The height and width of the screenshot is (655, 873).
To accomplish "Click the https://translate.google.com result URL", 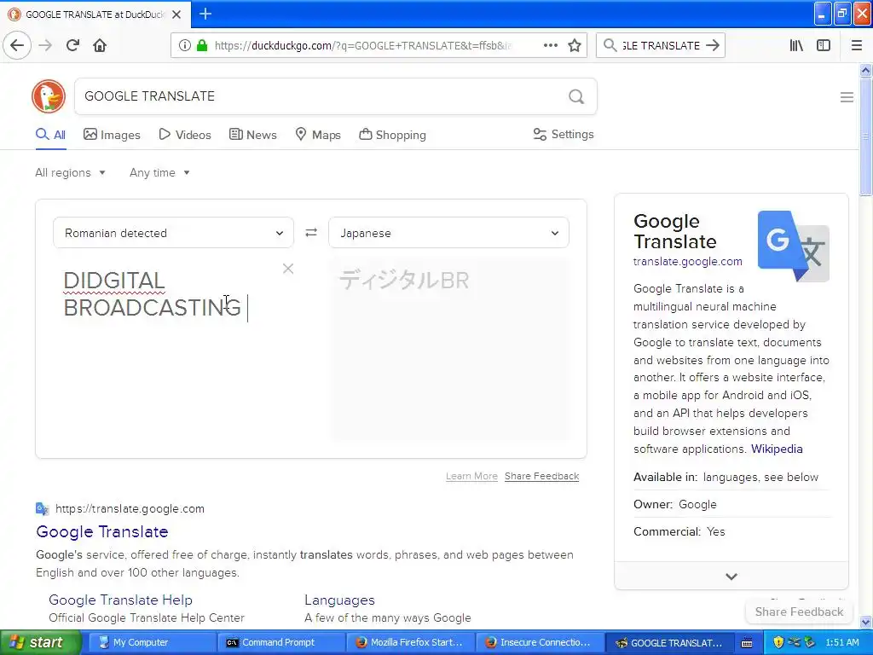I will pyautogui.click(x=130, y=508).
